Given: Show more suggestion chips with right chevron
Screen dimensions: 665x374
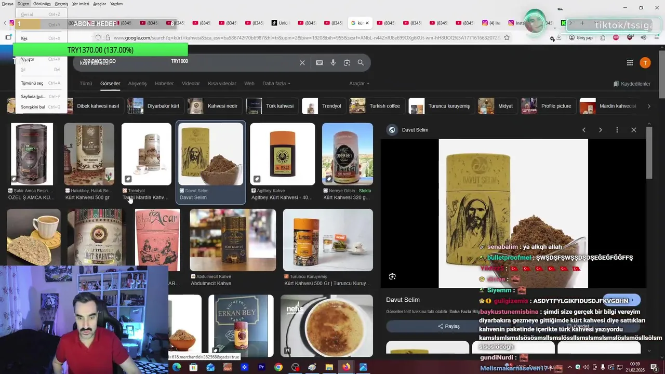Looking at the screenshot, I should (x=649, y=106).
